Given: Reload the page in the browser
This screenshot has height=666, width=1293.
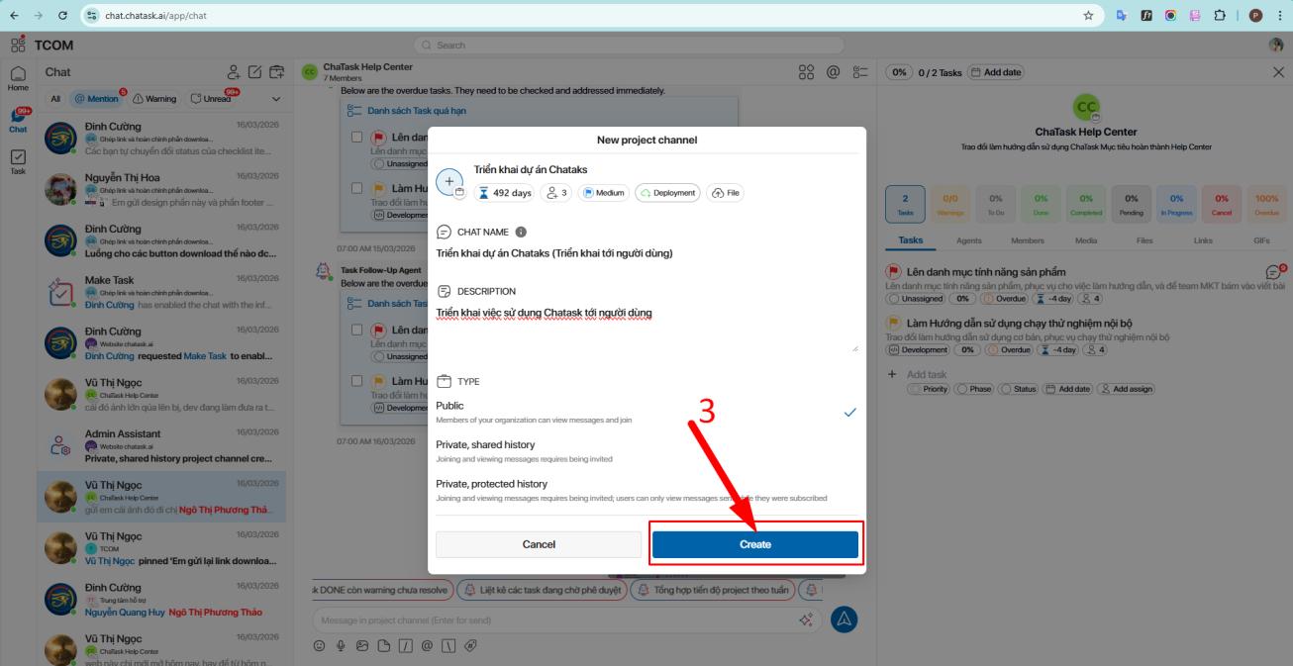Looking at the screenshot, I should [63, 15].
